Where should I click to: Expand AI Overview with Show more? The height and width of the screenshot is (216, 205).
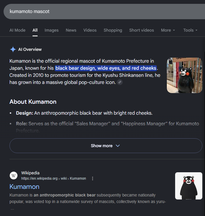pos(106,146)
